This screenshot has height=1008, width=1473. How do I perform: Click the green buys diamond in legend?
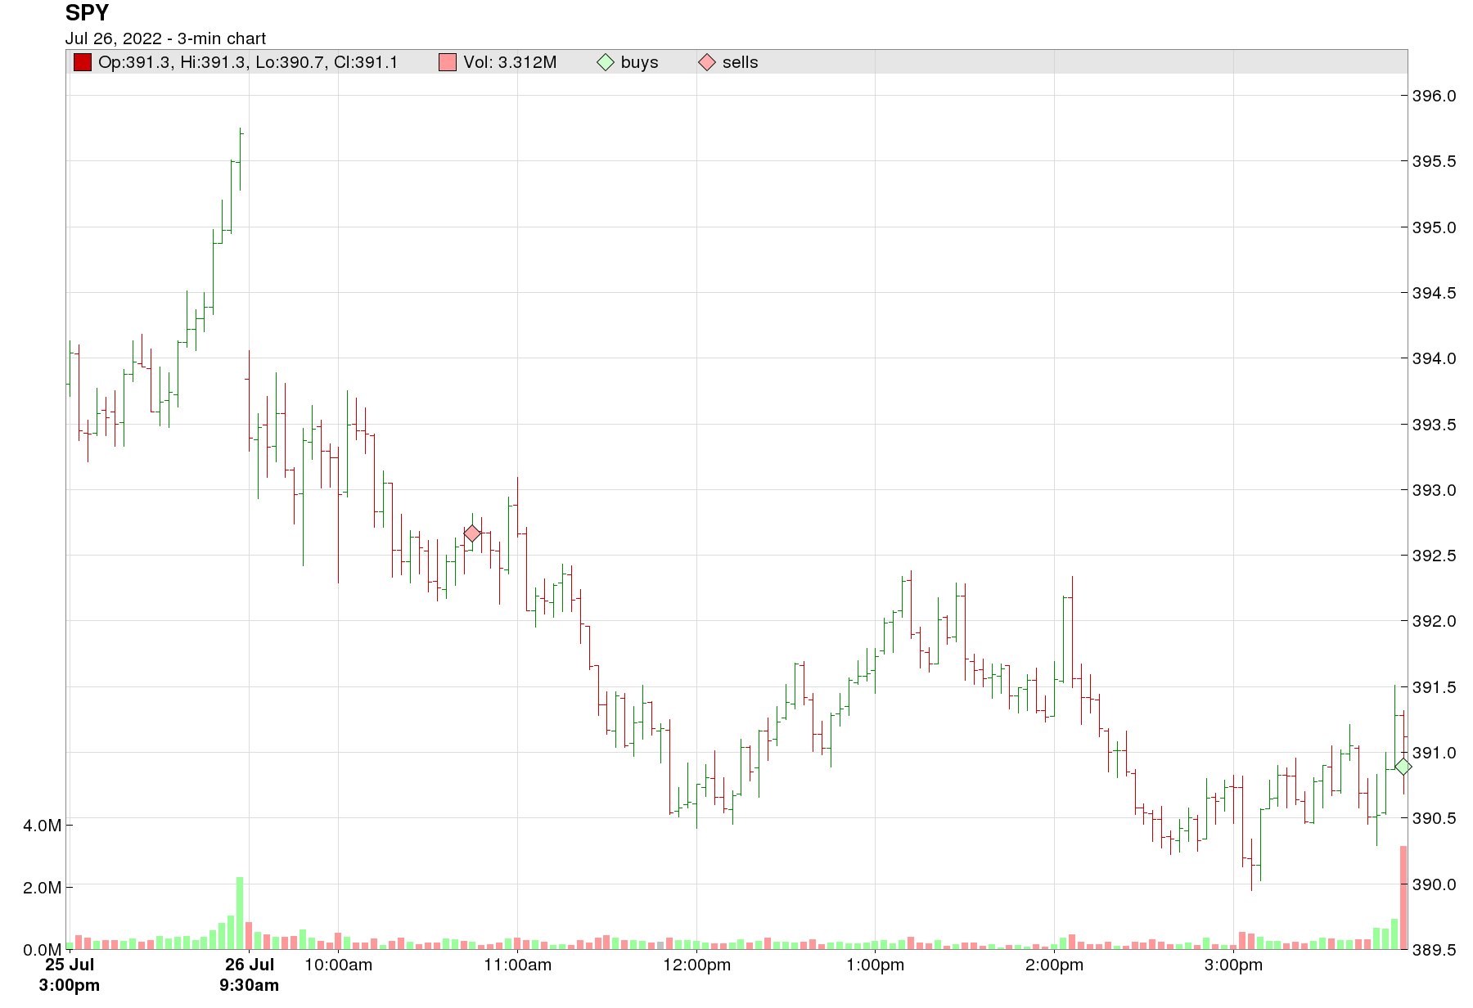click(606, 62)
